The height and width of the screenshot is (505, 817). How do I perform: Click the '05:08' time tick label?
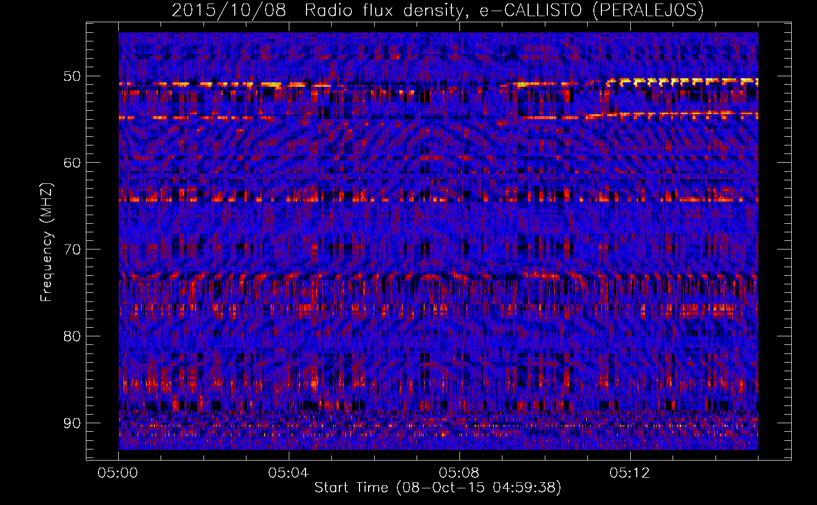pyautogui.click(x=459, y=473)
